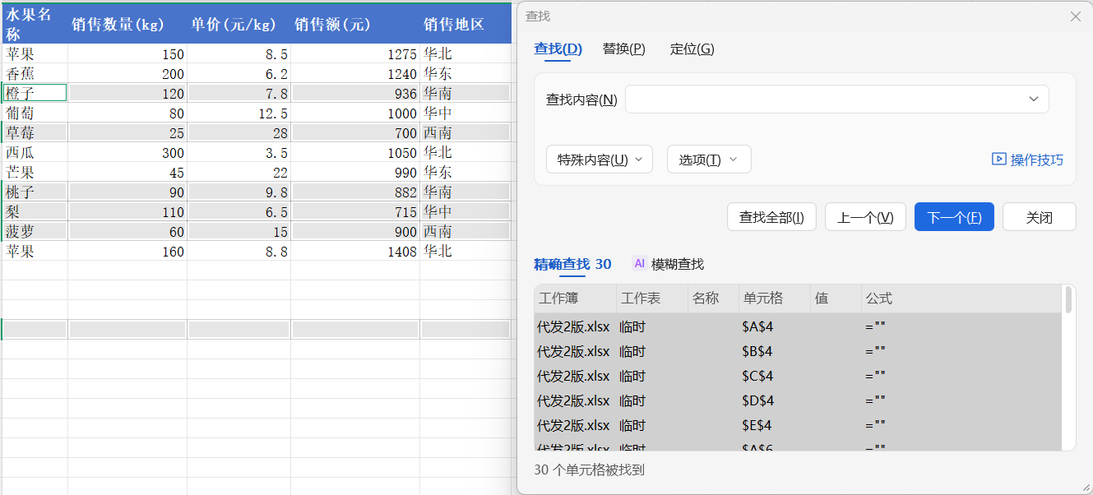Click the AI icon beside 模糊查找
Screen dimensions: 1093x495
click(639, 264)
